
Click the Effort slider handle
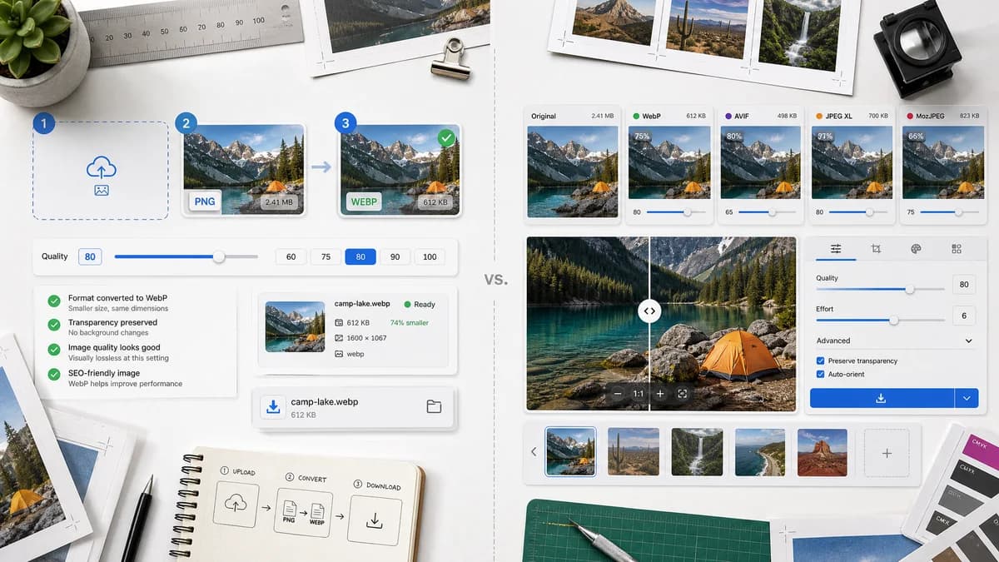pos(893,320)
